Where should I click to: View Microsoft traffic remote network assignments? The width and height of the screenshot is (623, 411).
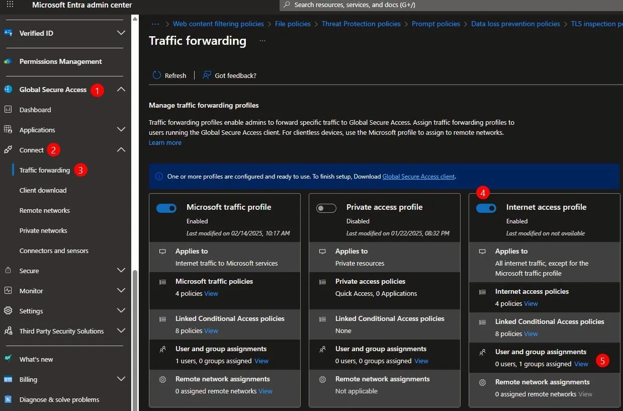pos(265,391)
